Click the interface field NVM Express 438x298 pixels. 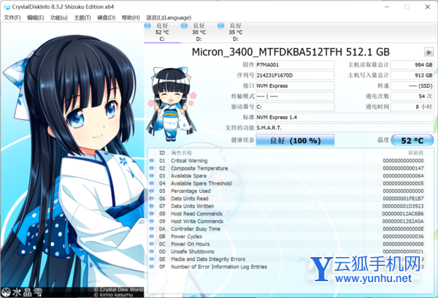pos(295,86)
